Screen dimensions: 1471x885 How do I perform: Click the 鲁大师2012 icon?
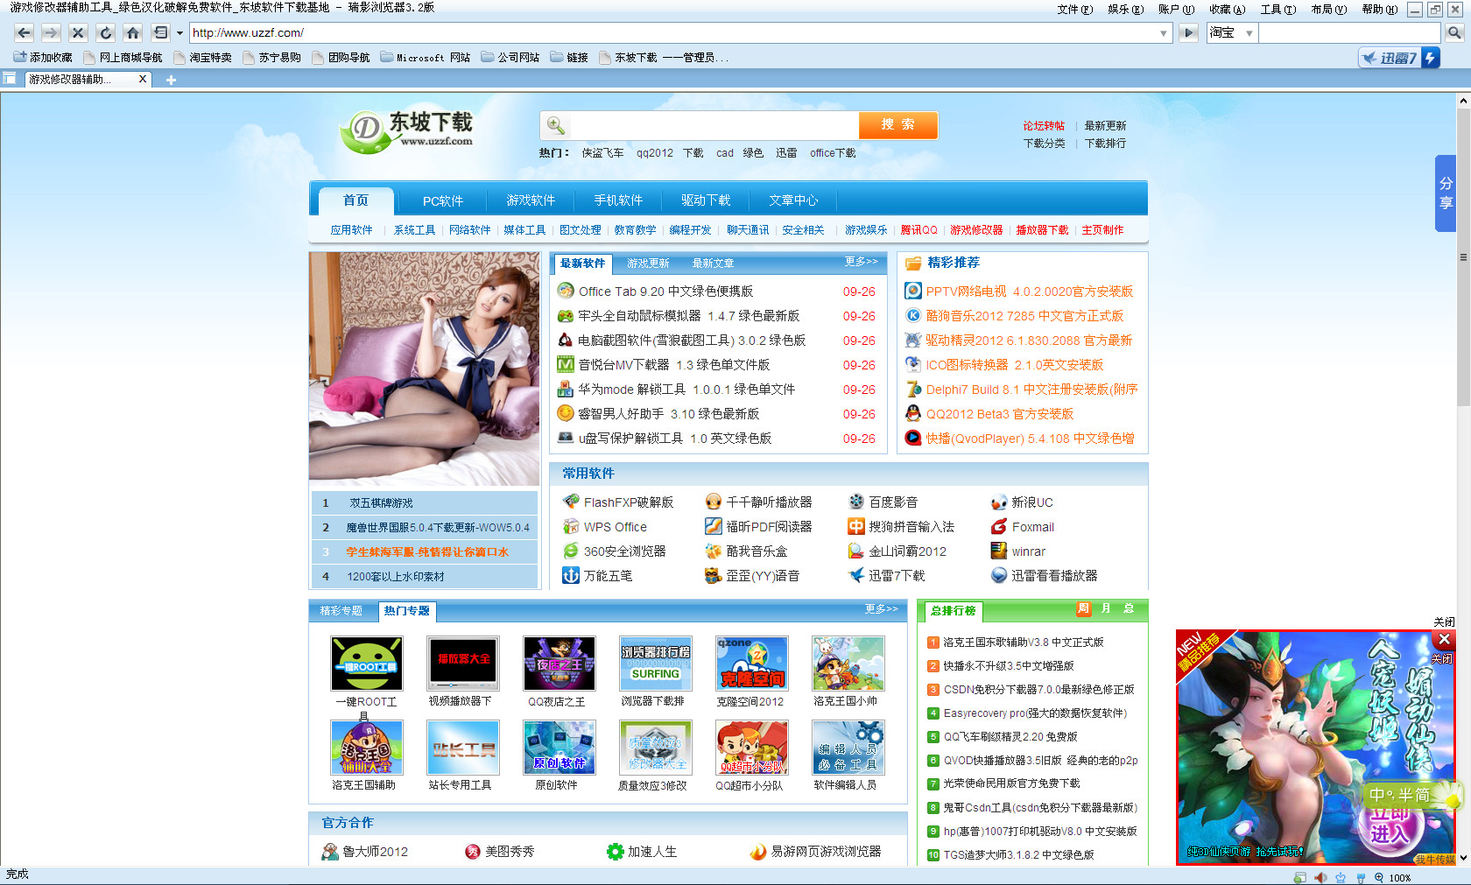(330, 852)
